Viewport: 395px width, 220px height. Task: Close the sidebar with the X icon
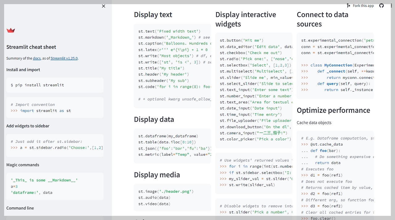pyautogui.click(x=103, y=6)
